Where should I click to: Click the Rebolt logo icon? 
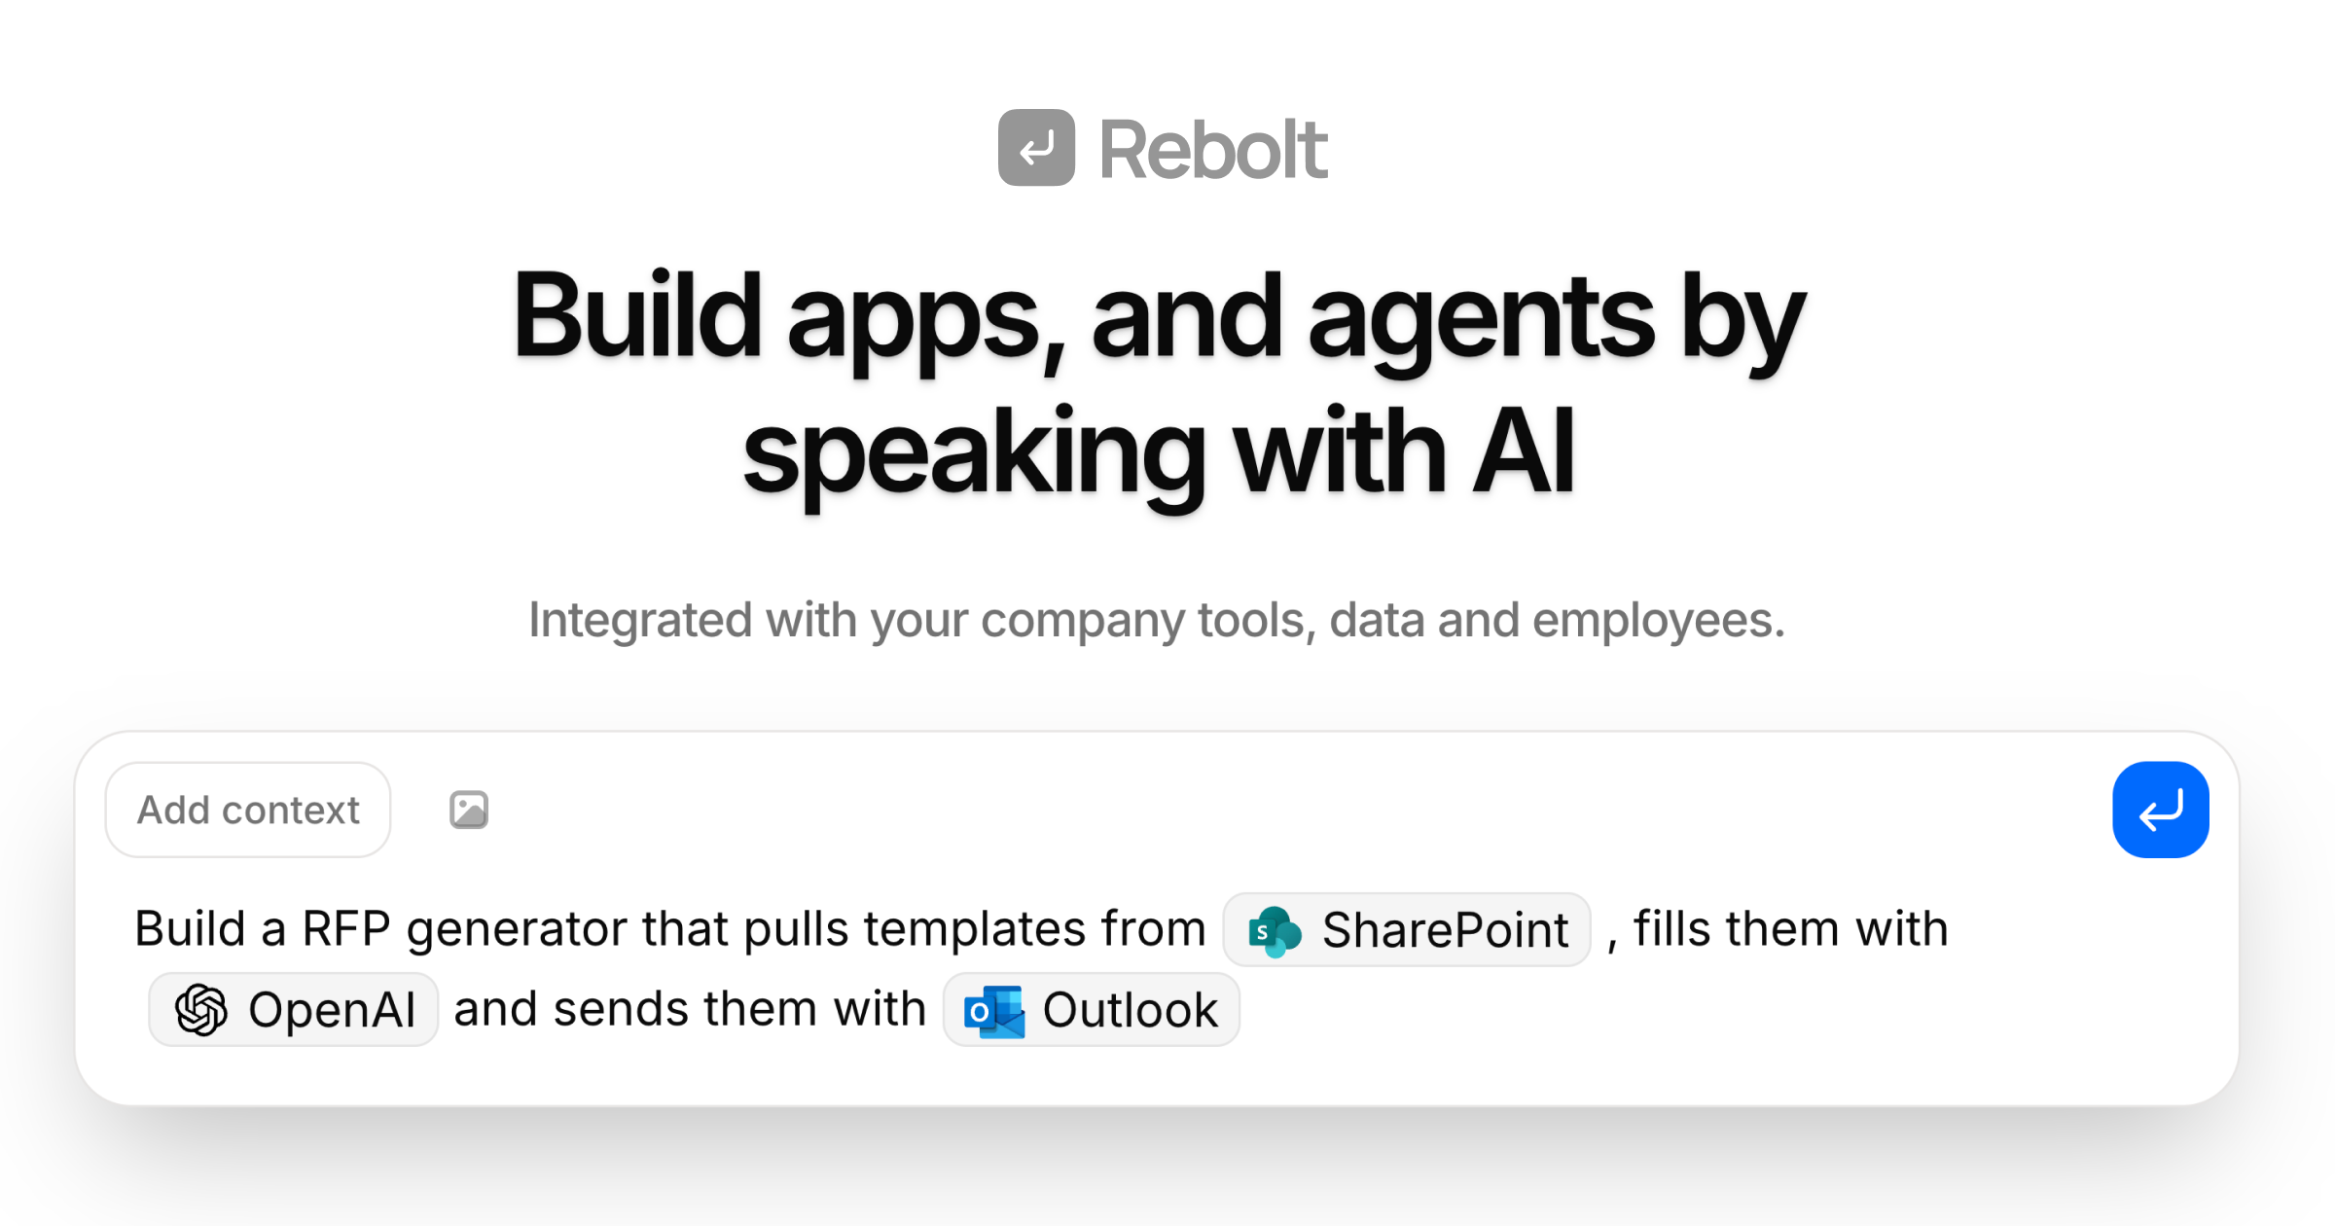1036,148
